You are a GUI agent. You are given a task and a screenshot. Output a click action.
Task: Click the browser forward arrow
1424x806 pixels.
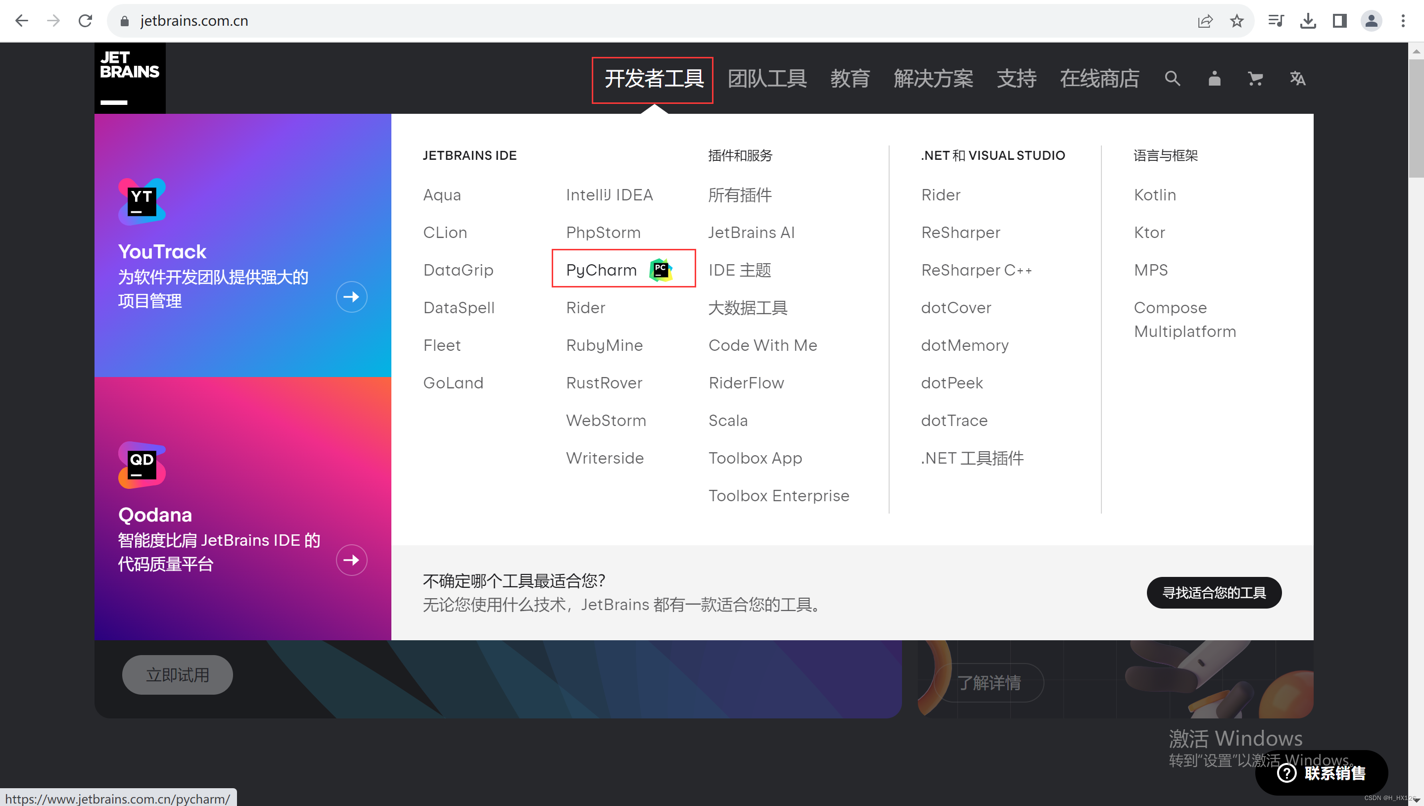53,20
